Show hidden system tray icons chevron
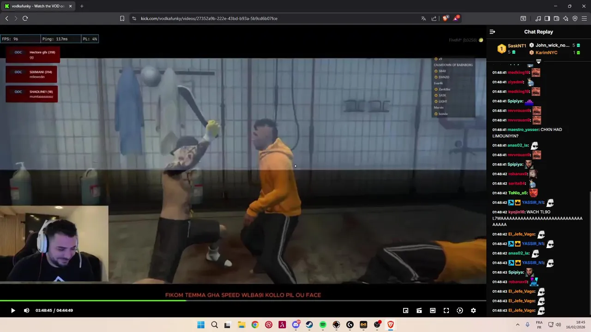Image resolution: width=591 pixels, height=332 pixels. pos(518,325)
